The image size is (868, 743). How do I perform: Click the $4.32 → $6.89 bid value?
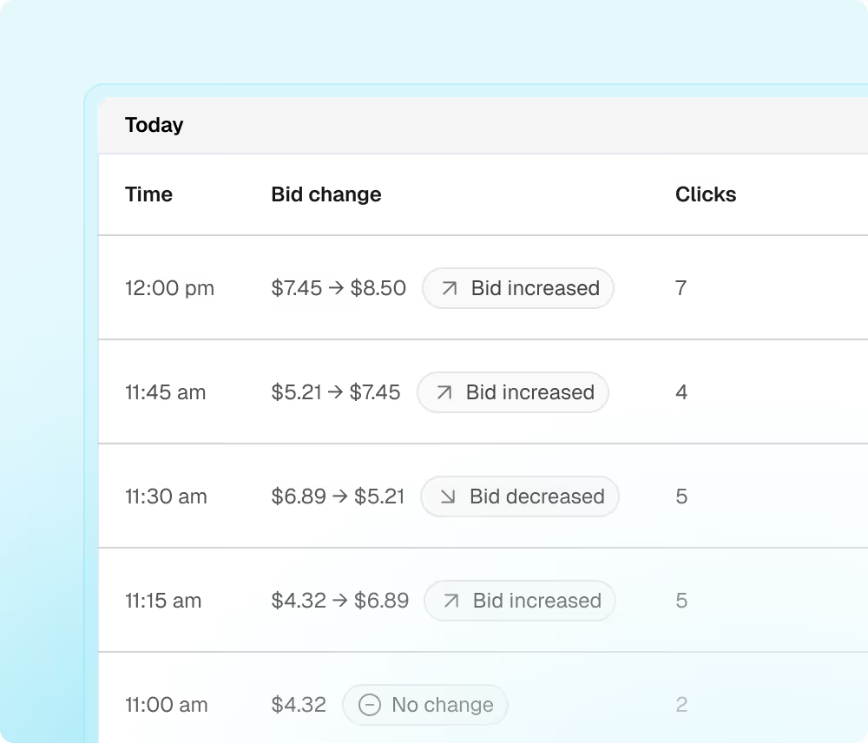pyautogui.click(x=340, y=601)
